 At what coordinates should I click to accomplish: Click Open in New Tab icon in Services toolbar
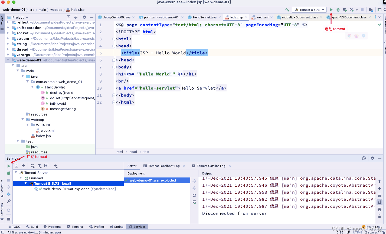46,166
